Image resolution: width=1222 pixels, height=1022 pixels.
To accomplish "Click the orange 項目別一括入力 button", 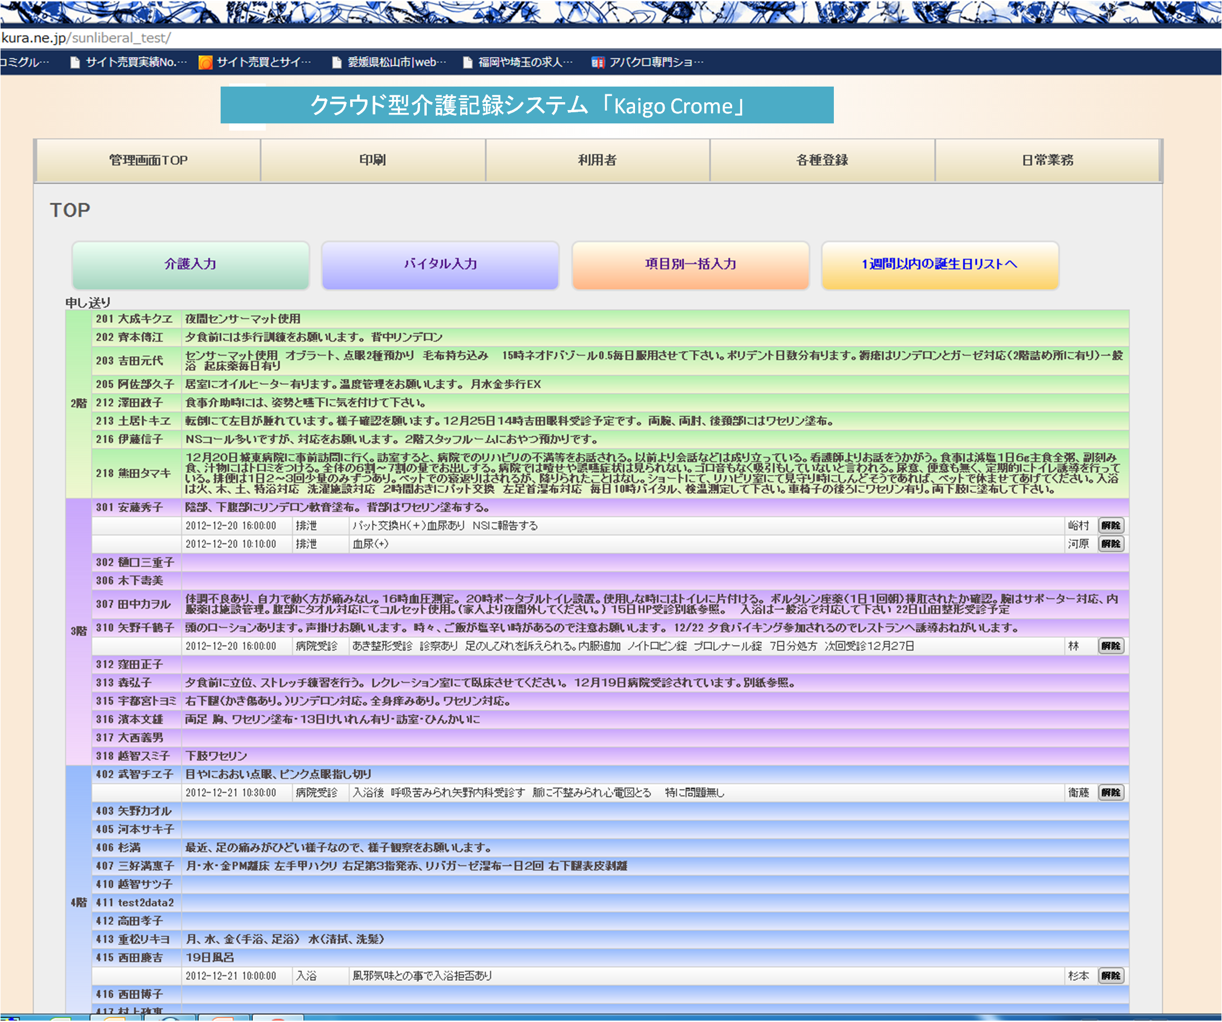I will [690, 265].
